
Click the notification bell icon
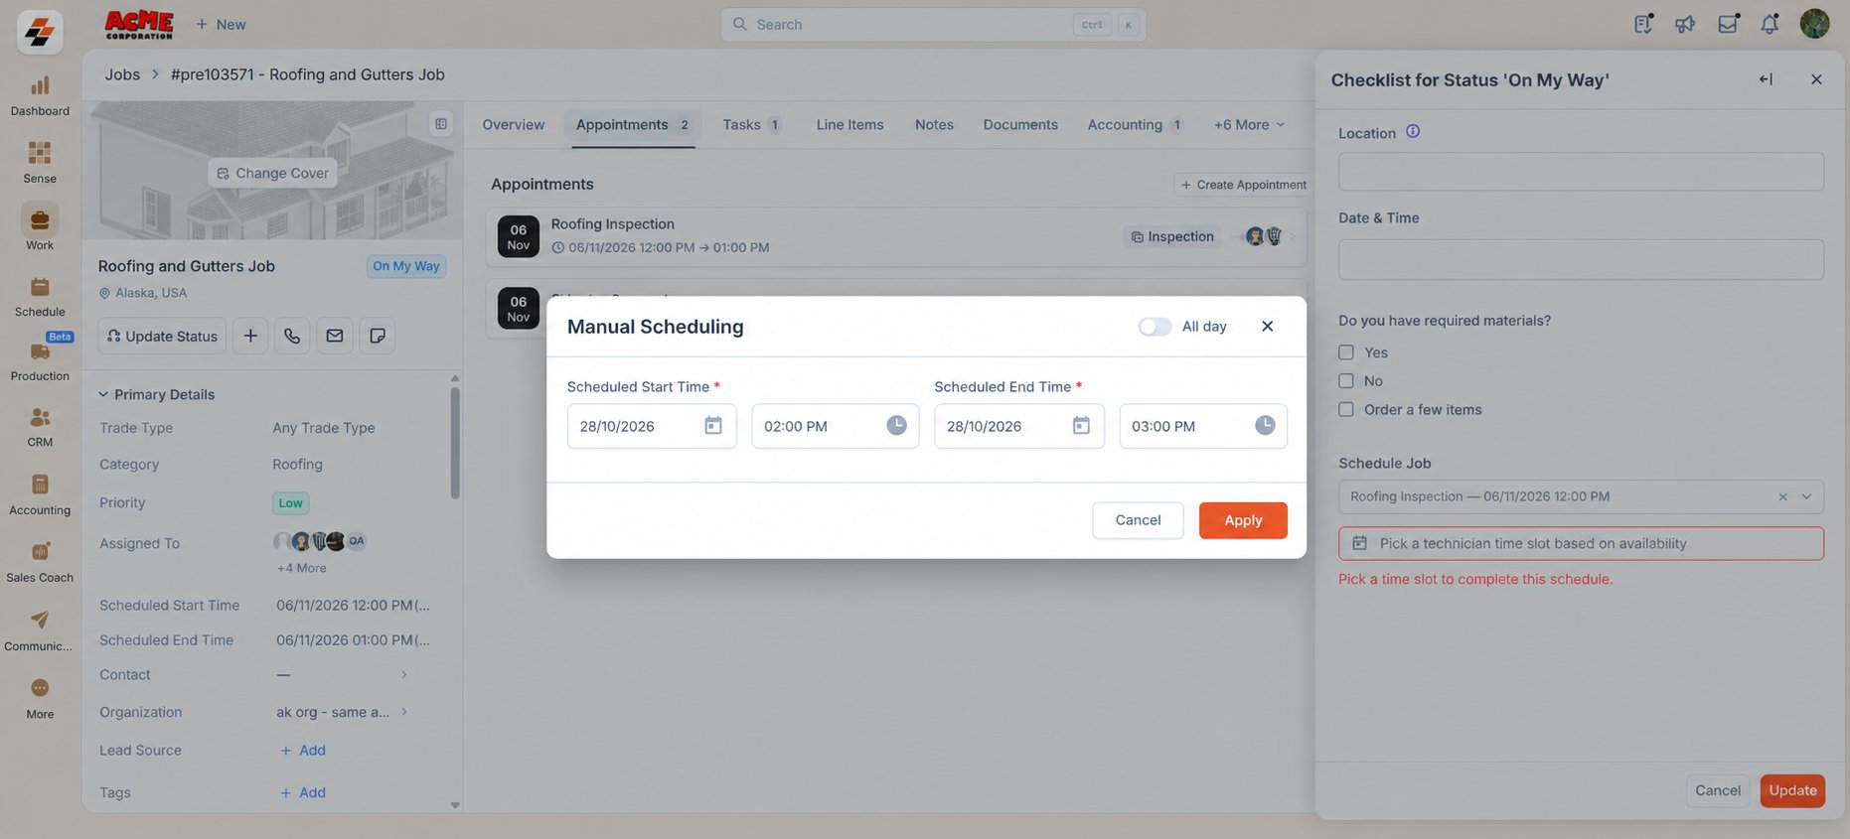pyautogui.click(x=1770, y=24)
